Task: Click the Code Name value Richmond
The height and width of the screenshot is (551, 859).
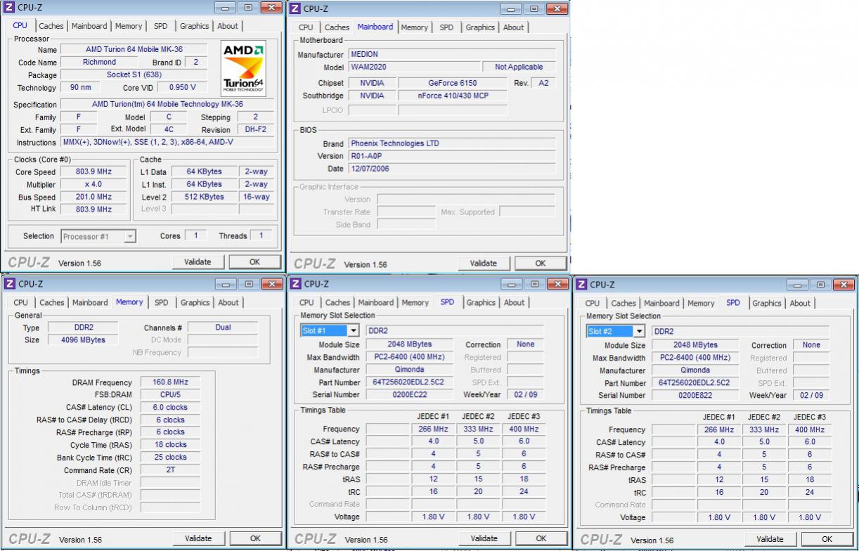Action: 99,63
